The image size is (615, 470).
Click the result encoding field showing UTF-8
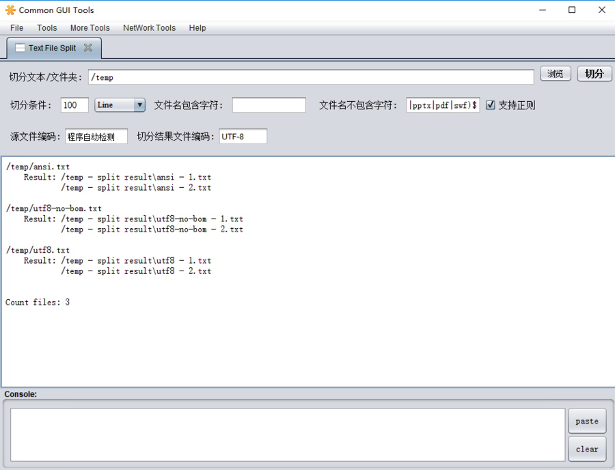click(243, 137)
